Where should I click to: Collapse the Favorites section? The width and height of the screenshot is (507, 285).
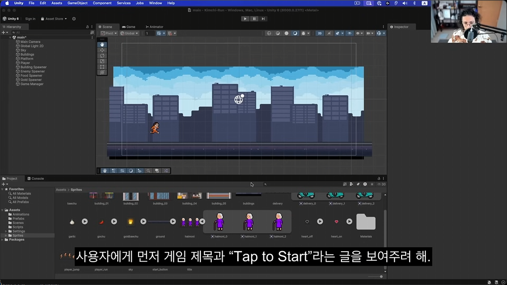(2, 189)
